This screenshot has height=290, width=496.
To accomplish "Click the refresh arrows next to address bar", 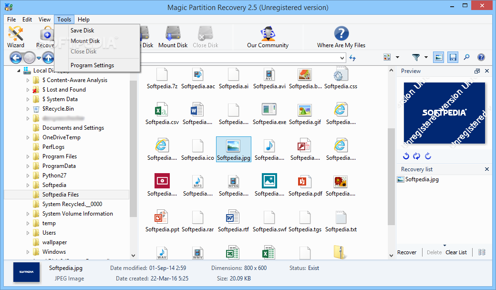I will point(353,58).
